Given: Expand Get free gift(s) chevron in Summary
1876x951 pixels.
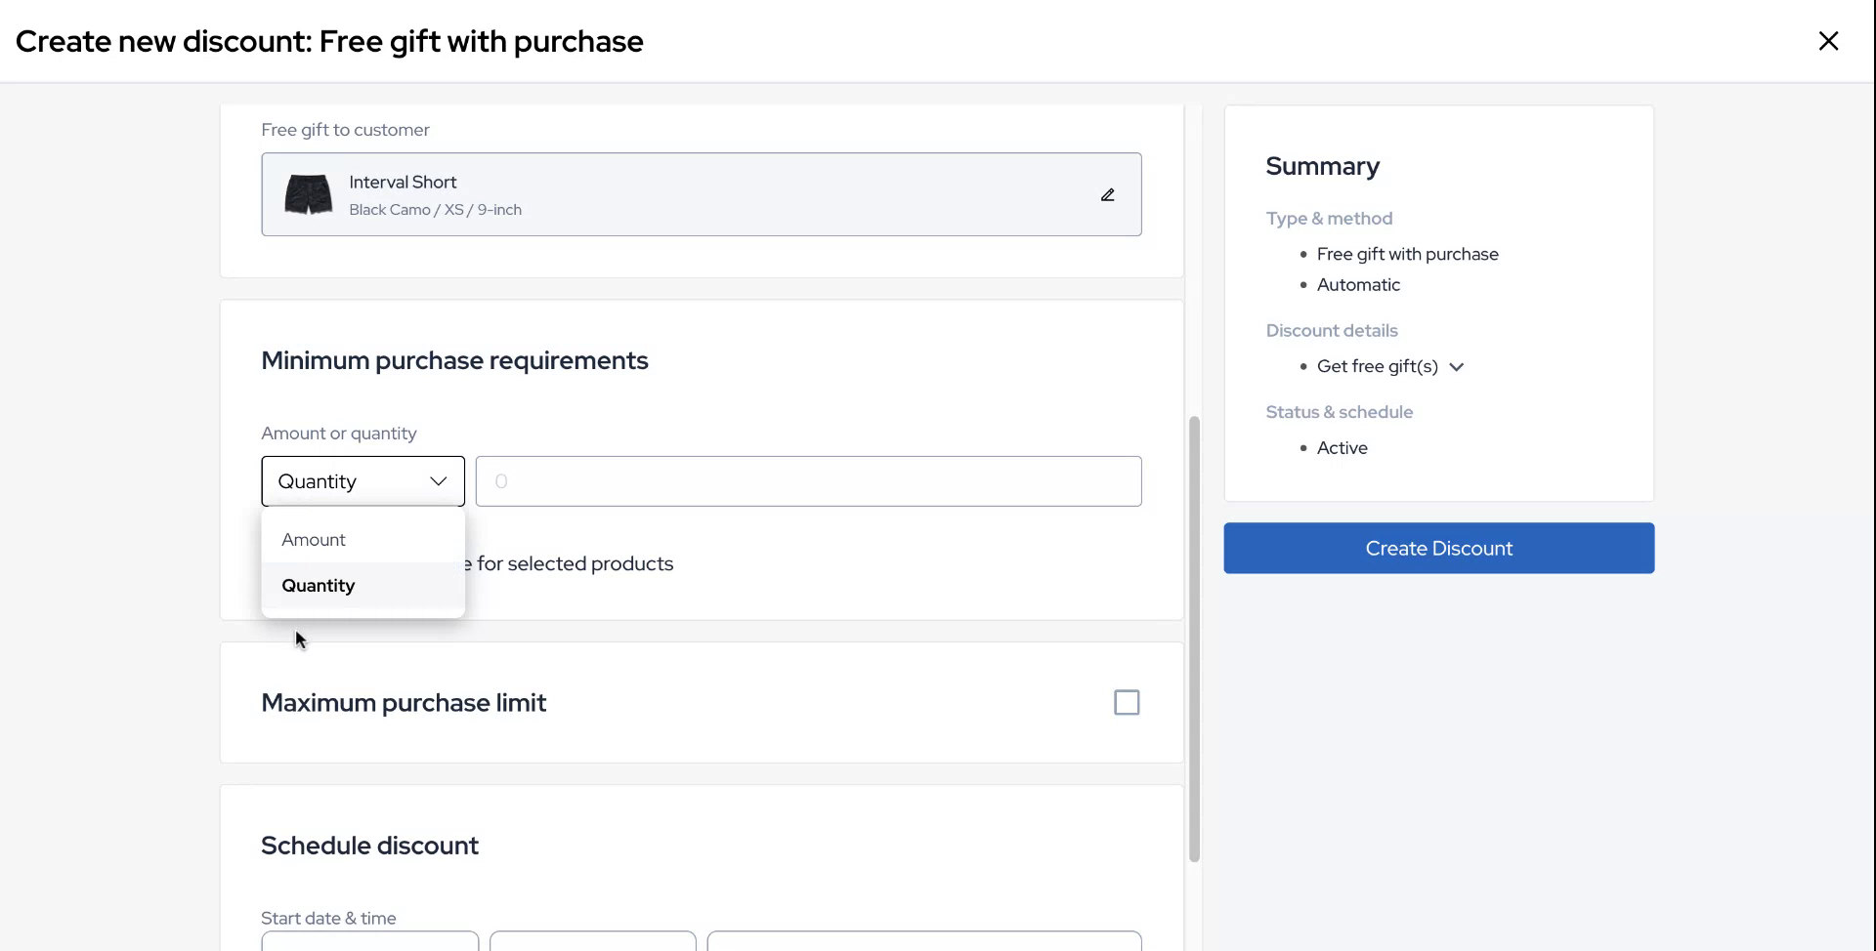Looking at the screenshot, I should [x=1457, y=367].
